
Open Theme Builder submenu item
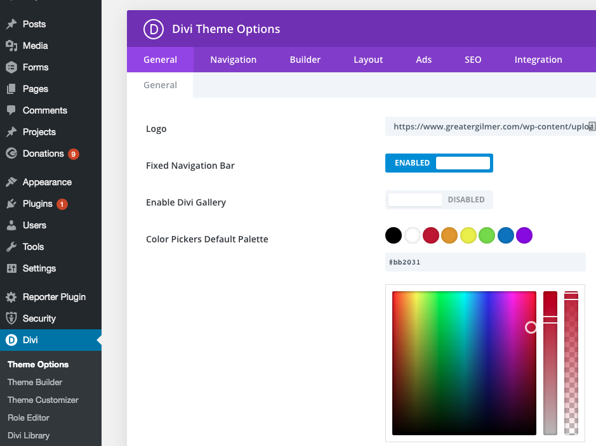34,382
